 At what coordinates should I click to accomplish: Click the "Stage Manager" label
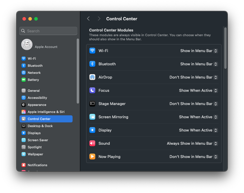pos(112,104)
